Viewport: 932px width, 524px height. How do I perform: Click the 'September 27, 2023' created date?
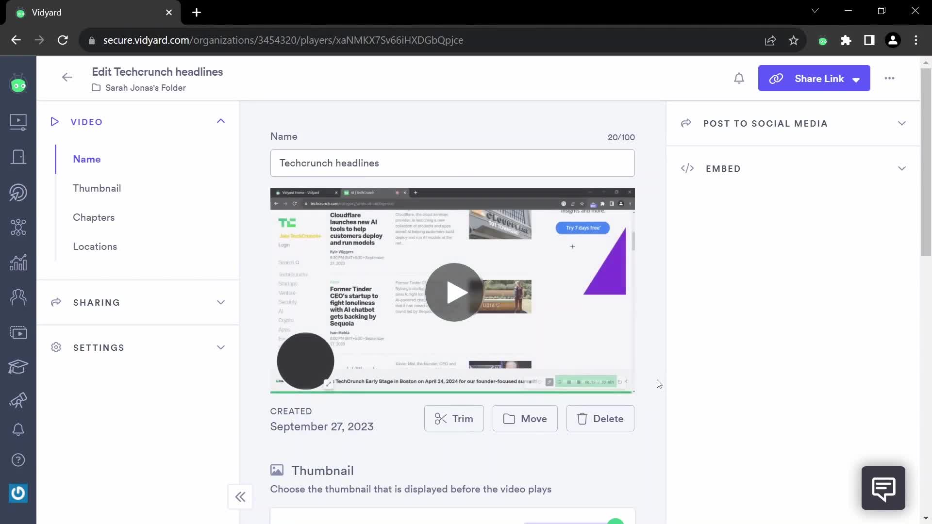click(321, 426)
